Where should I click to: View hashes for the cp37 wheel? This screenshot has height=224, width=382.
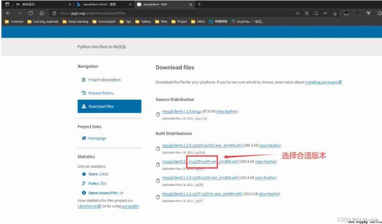[x=269, y=194]
